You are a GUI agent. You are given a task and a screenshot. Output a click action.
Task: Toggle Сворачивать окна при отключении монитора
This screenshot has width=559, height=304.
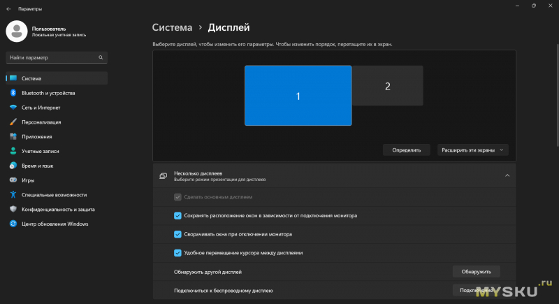click(177, 234)
